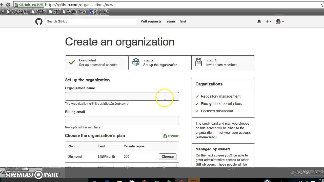Reload the page with the refresh icon
This screenshot has width=324, height=182.
tap(8, 5)
